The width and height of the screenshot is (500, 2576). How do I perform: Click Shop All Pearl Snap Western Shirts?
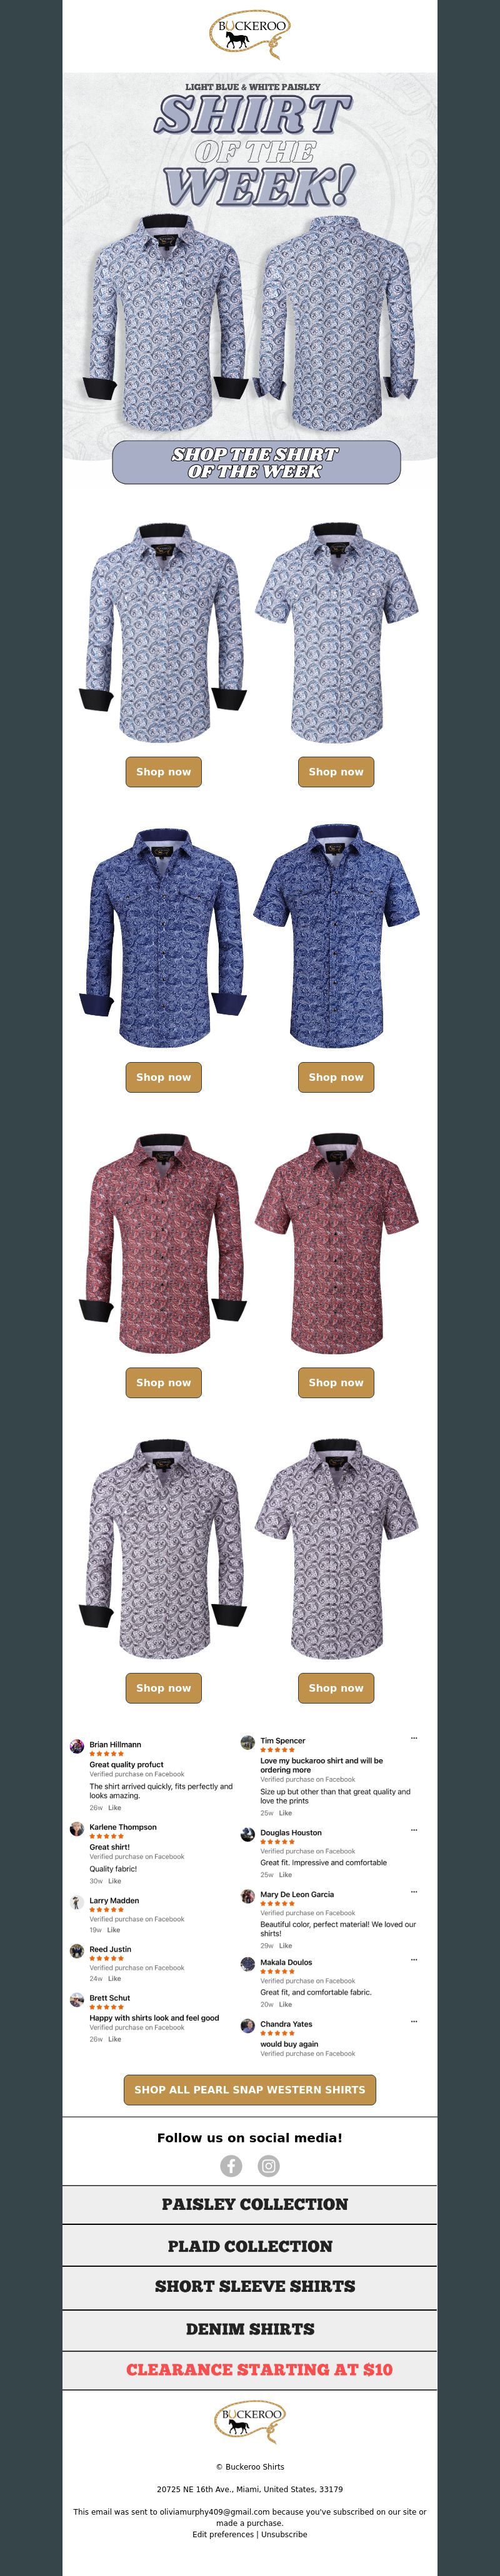[249, 2089]
